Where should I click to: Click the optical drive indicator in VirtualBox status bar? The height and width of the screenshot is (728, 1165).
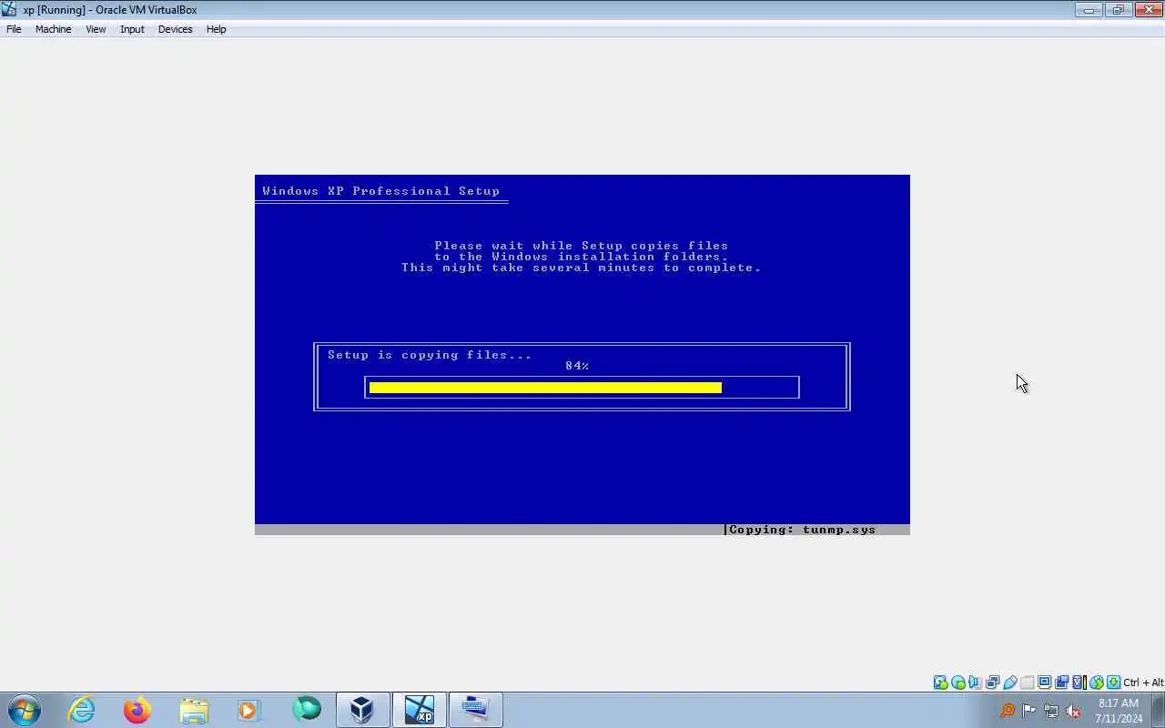tap(957, 682)
